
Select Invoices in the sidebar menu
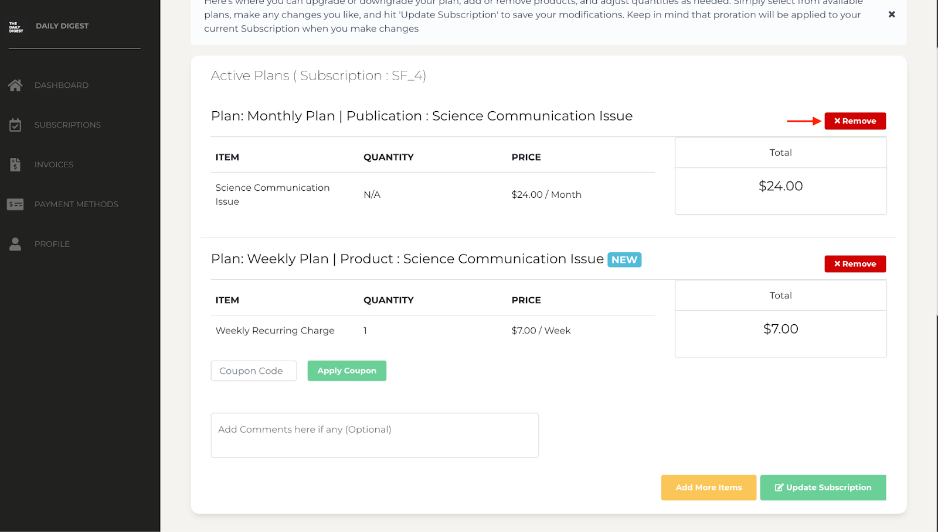coord(53,164)
